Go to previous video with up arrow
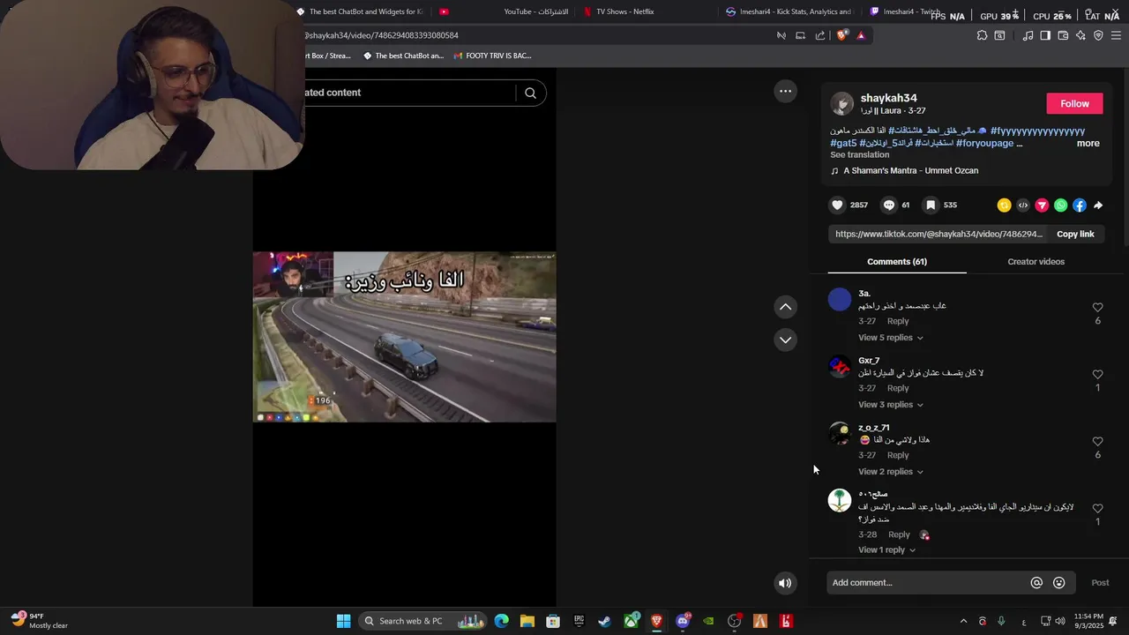The width and height of the screenshot is (1129, 635). (x=785, y=307)
